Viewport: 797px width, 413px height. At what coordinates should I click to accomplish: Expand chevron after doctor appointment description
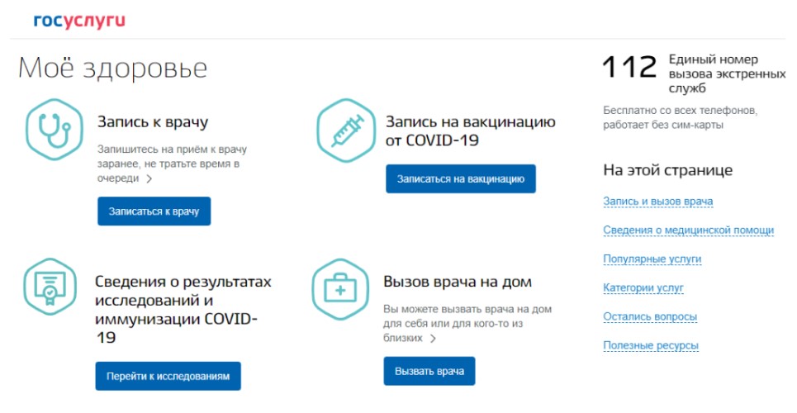[x=149, y=178]
